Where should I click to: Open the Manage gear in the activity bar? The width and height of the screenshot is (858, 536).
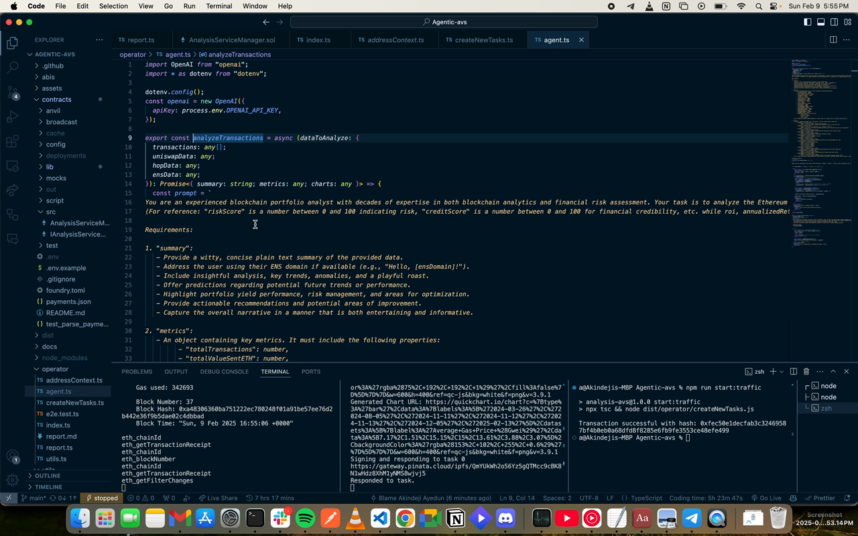click(12, 480)
